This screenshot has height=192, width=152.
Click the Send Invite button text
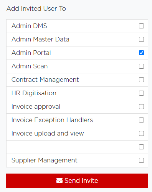pos(81,180)
